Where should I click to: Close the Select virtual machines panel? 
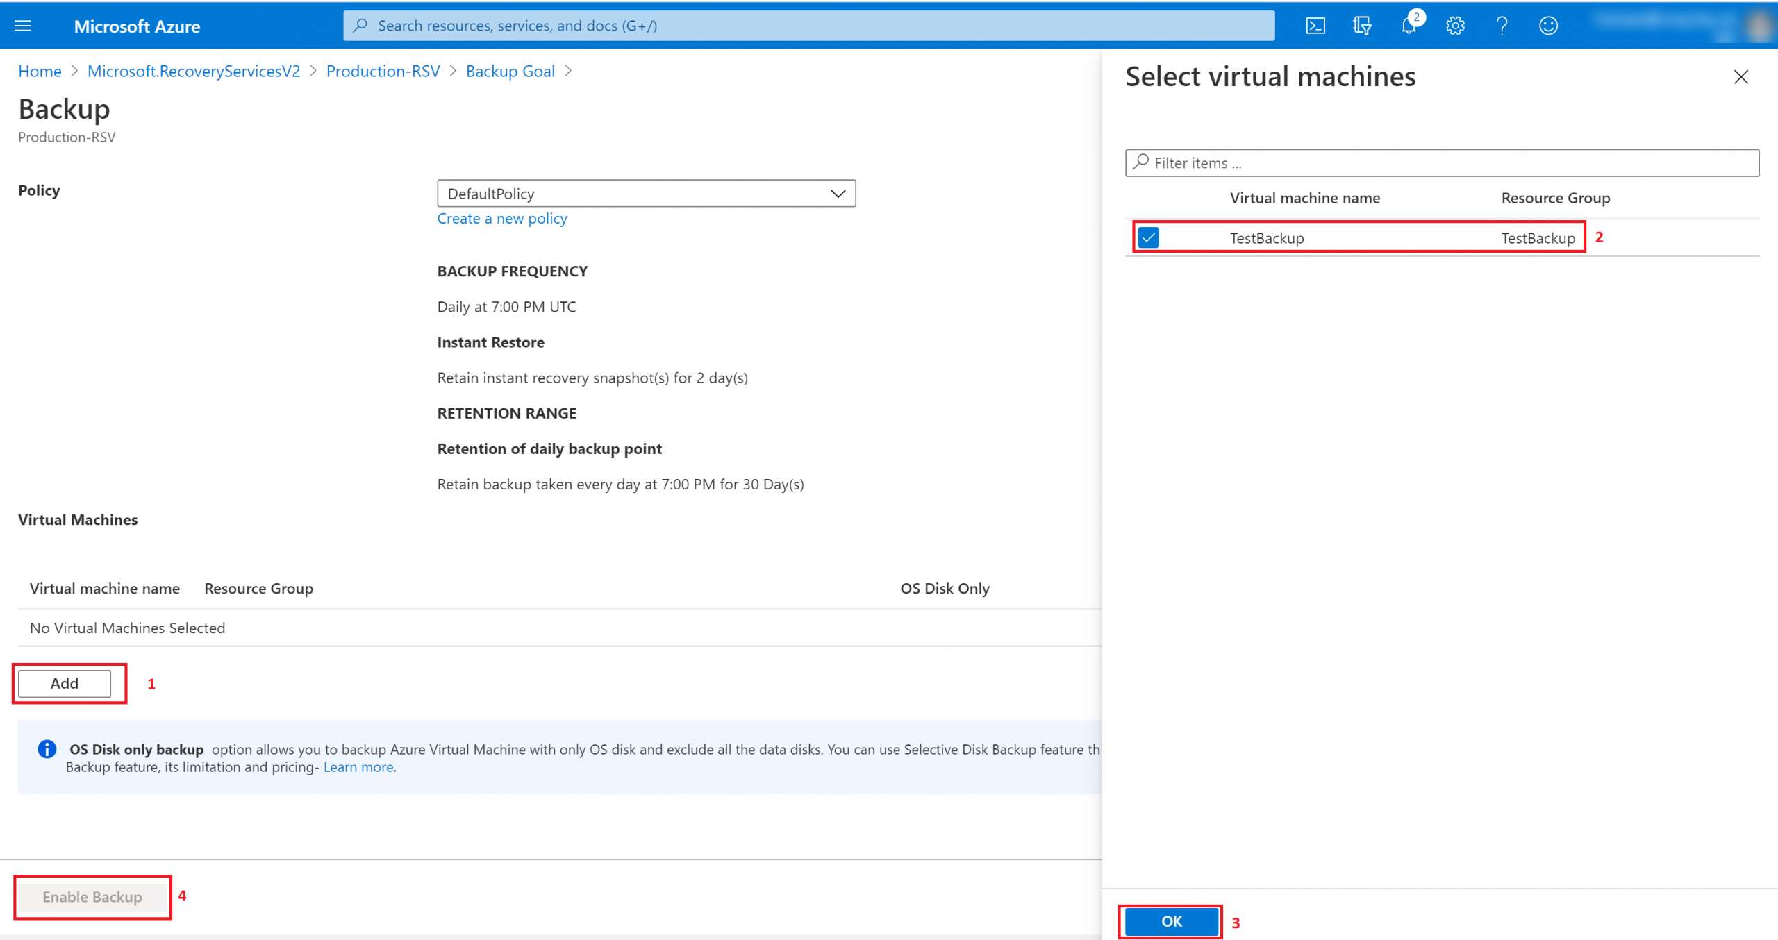coord(1740,77)
